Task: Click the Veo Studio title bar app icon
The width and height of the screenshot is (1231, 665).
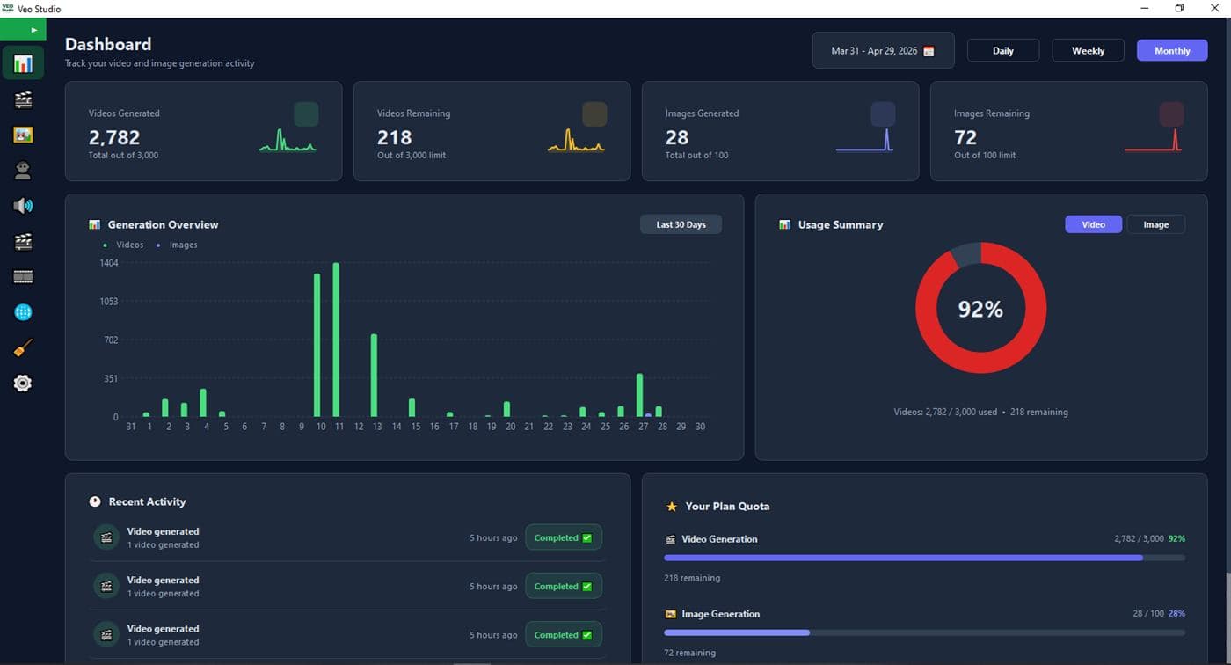Action: (x=8, y=8)
